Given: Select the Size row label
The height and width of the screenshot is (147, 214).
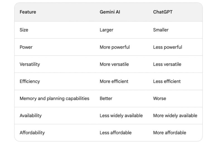Looking at the screenshot, I should click(24, 30).
